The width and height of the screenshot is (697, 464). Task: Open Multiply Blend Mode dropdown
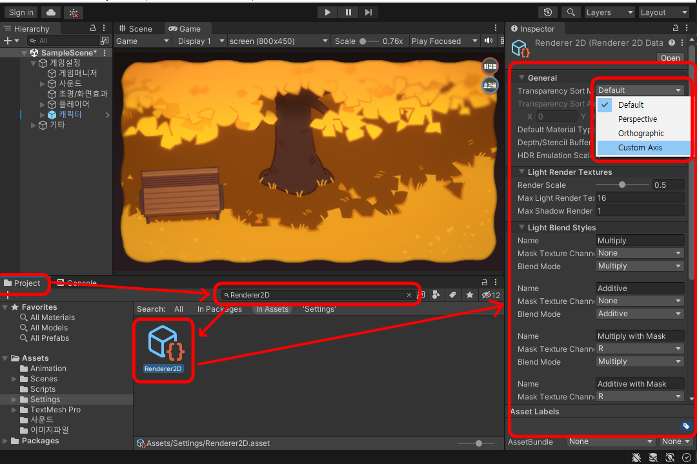coord(640,266)
